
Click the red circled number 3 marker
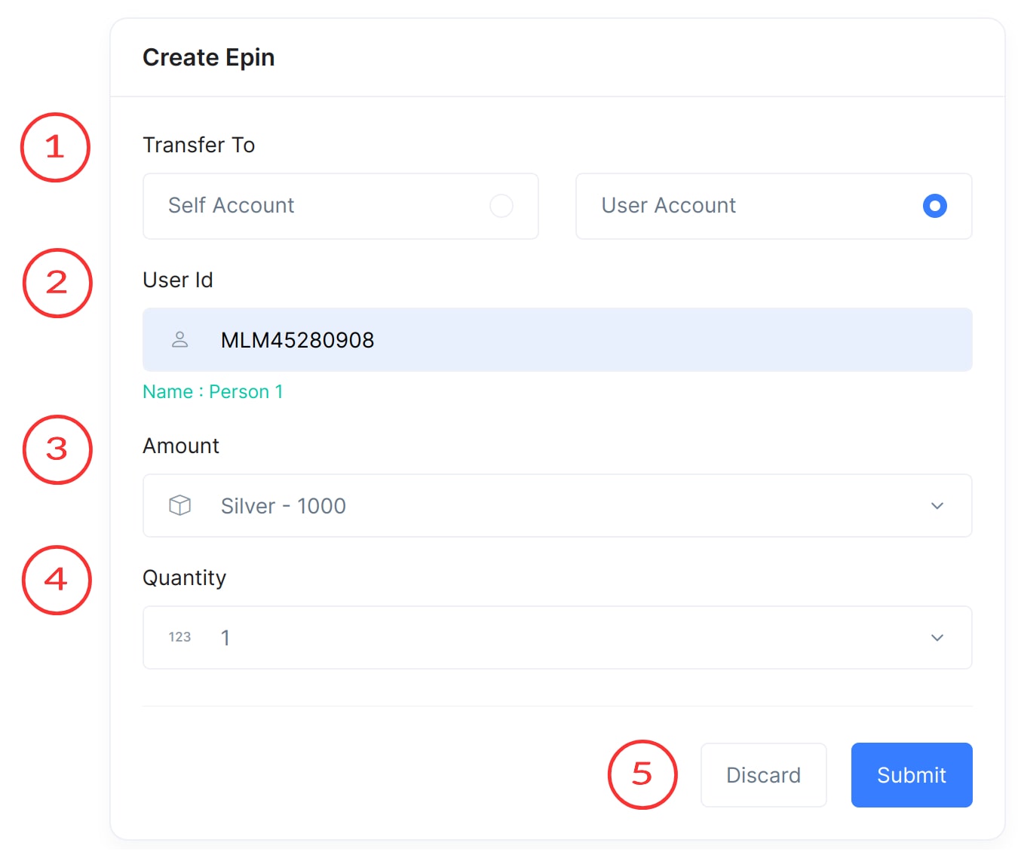point(57,449)
